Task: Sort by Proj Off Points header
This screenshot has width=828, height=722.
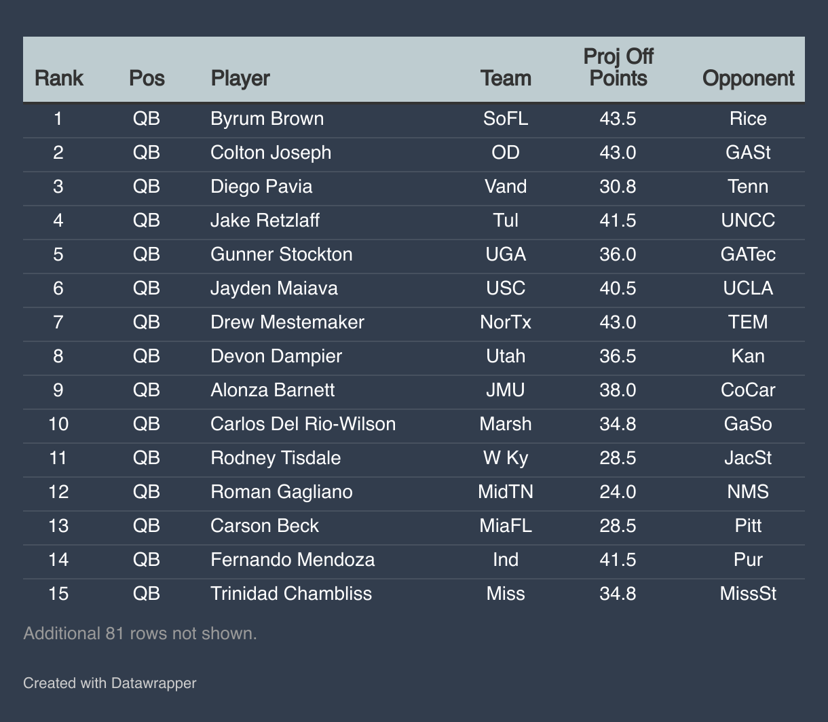Action: [618, 68]
